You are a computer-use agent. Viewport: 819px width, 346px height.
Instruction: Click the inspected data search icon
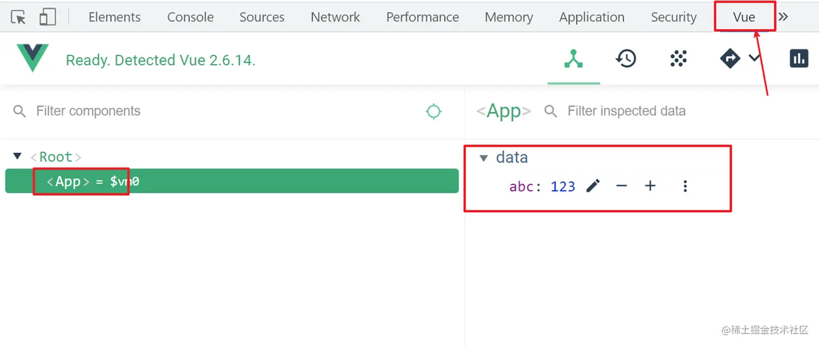click(551, 112)
